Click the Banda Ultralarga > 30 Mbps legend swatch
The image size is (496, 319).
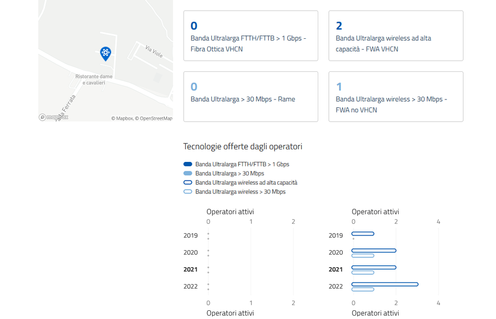point(188,174)
